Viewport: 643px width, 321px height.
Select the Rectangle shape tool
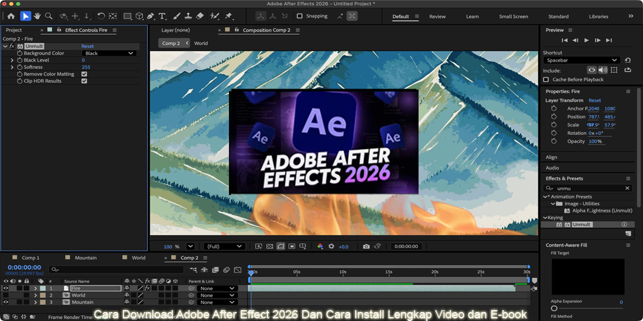click(127, 17)
